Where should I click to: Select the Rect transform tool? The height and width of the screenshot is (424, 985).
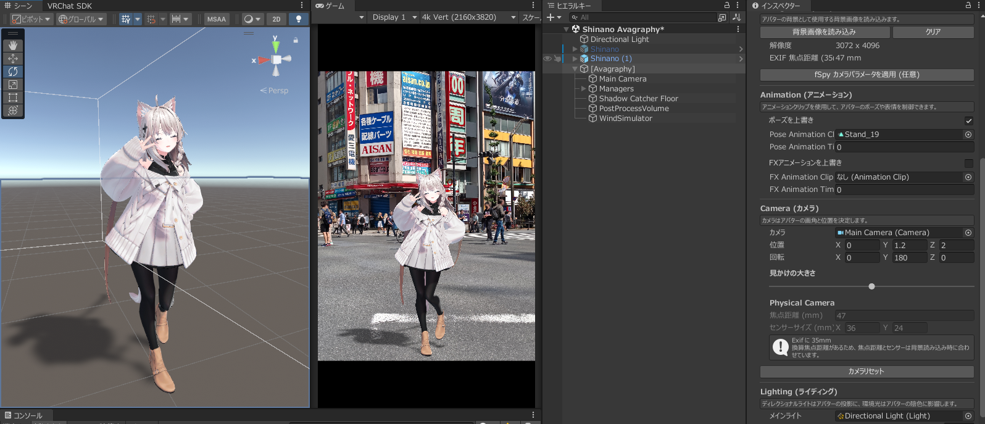(x=12, y=98)
